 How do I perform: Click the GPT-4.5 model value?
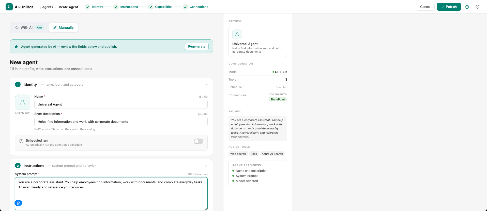[281, 72]
